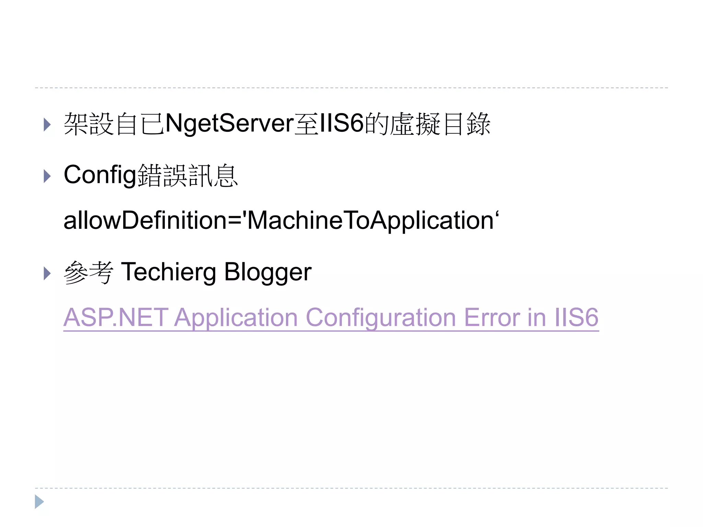Image resolution: width=703 pixels, height=527 pixels.
Task: Click the word MachineToApplication
Action: tap(370, 220)
